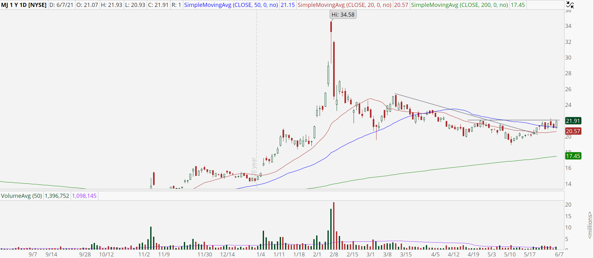Click the 11/30 date on the time axis
The width and height of the screenshot is (594, 258).
tap(205, 254)
